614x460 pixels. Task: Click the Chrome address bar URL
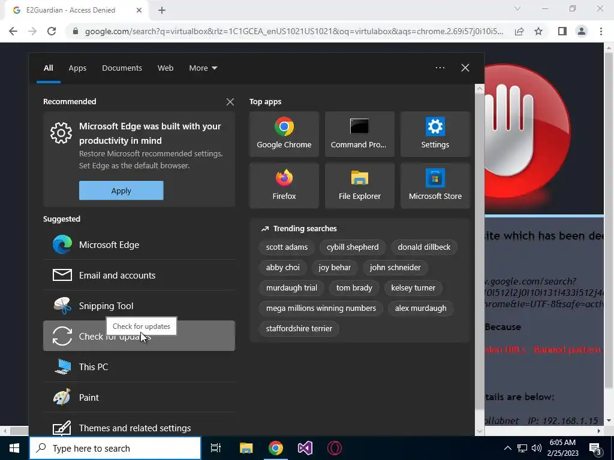click(x=294, y=31)
